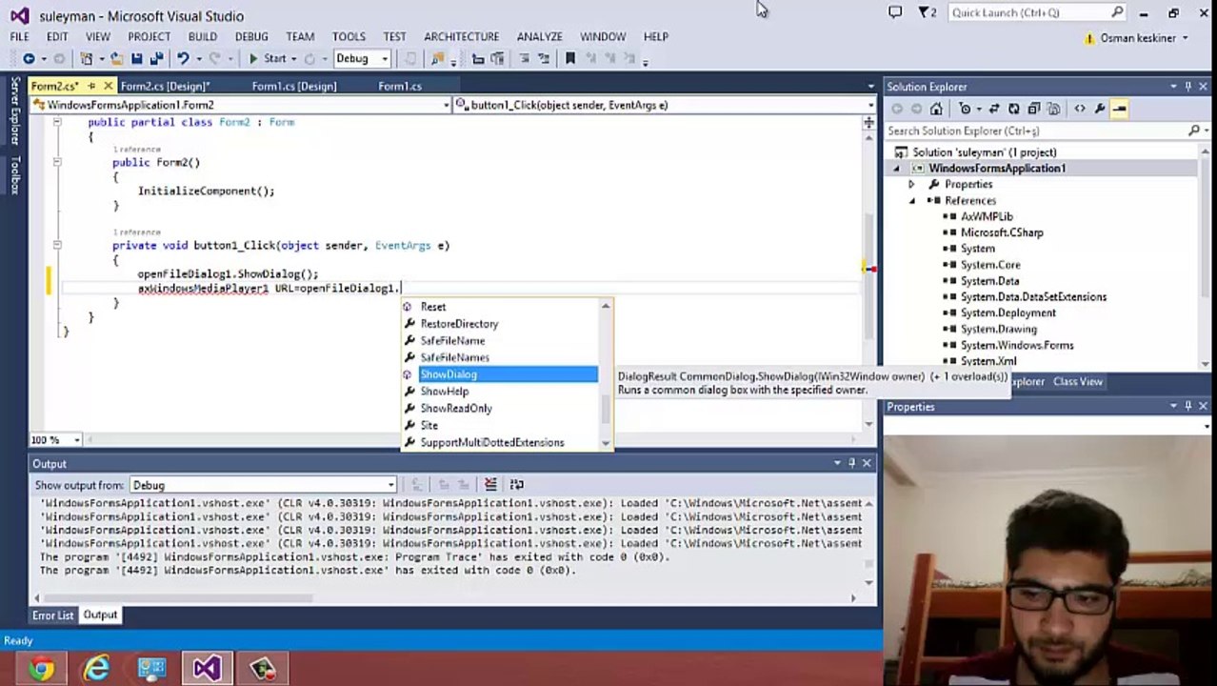Click the Undo toolbar icon
Viewport: 1217px width, 686px height.
[183, 59]
